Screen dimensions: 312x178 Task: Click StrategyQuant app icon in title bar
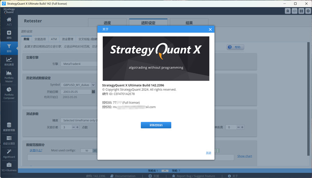pos(4,4)
